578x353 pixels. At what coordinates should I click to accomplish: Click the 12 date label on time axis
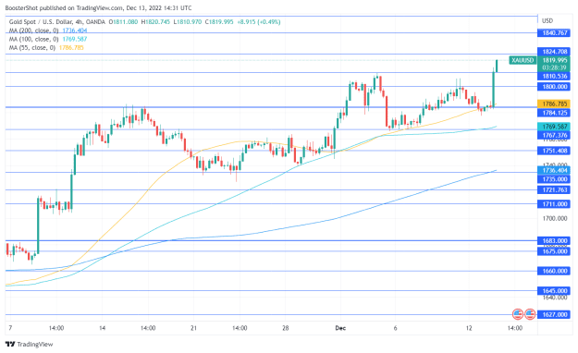[469, 328]
